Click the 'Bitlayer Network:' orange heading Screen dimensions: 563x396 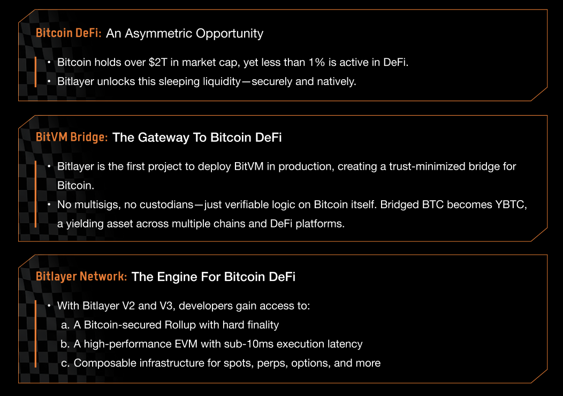[x=81, y=277]
